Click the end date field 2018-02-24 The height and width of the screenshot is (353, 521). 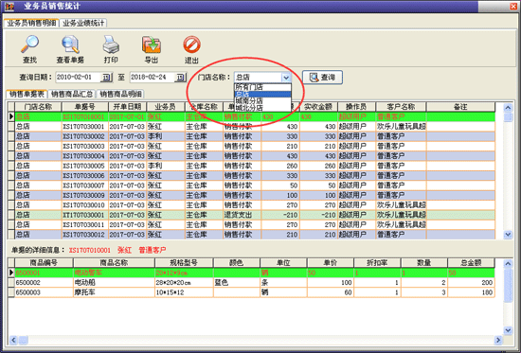[x=152, y=78]
